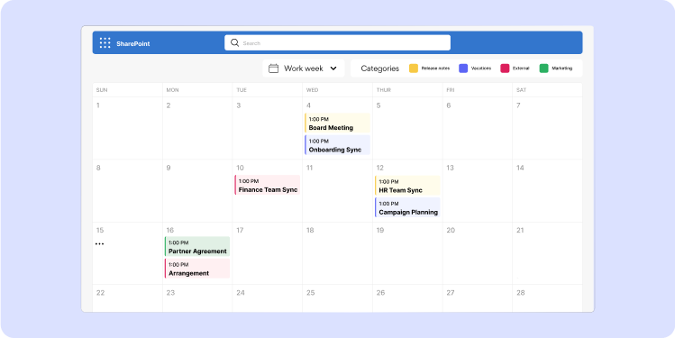
Task: Open the Work week view selector
Action: [304, 69]
